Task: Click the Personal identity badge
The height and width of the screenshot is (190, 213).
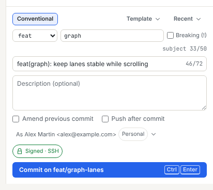Action: point(133,134)
